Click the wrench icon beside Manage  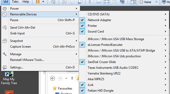[5, 54]
